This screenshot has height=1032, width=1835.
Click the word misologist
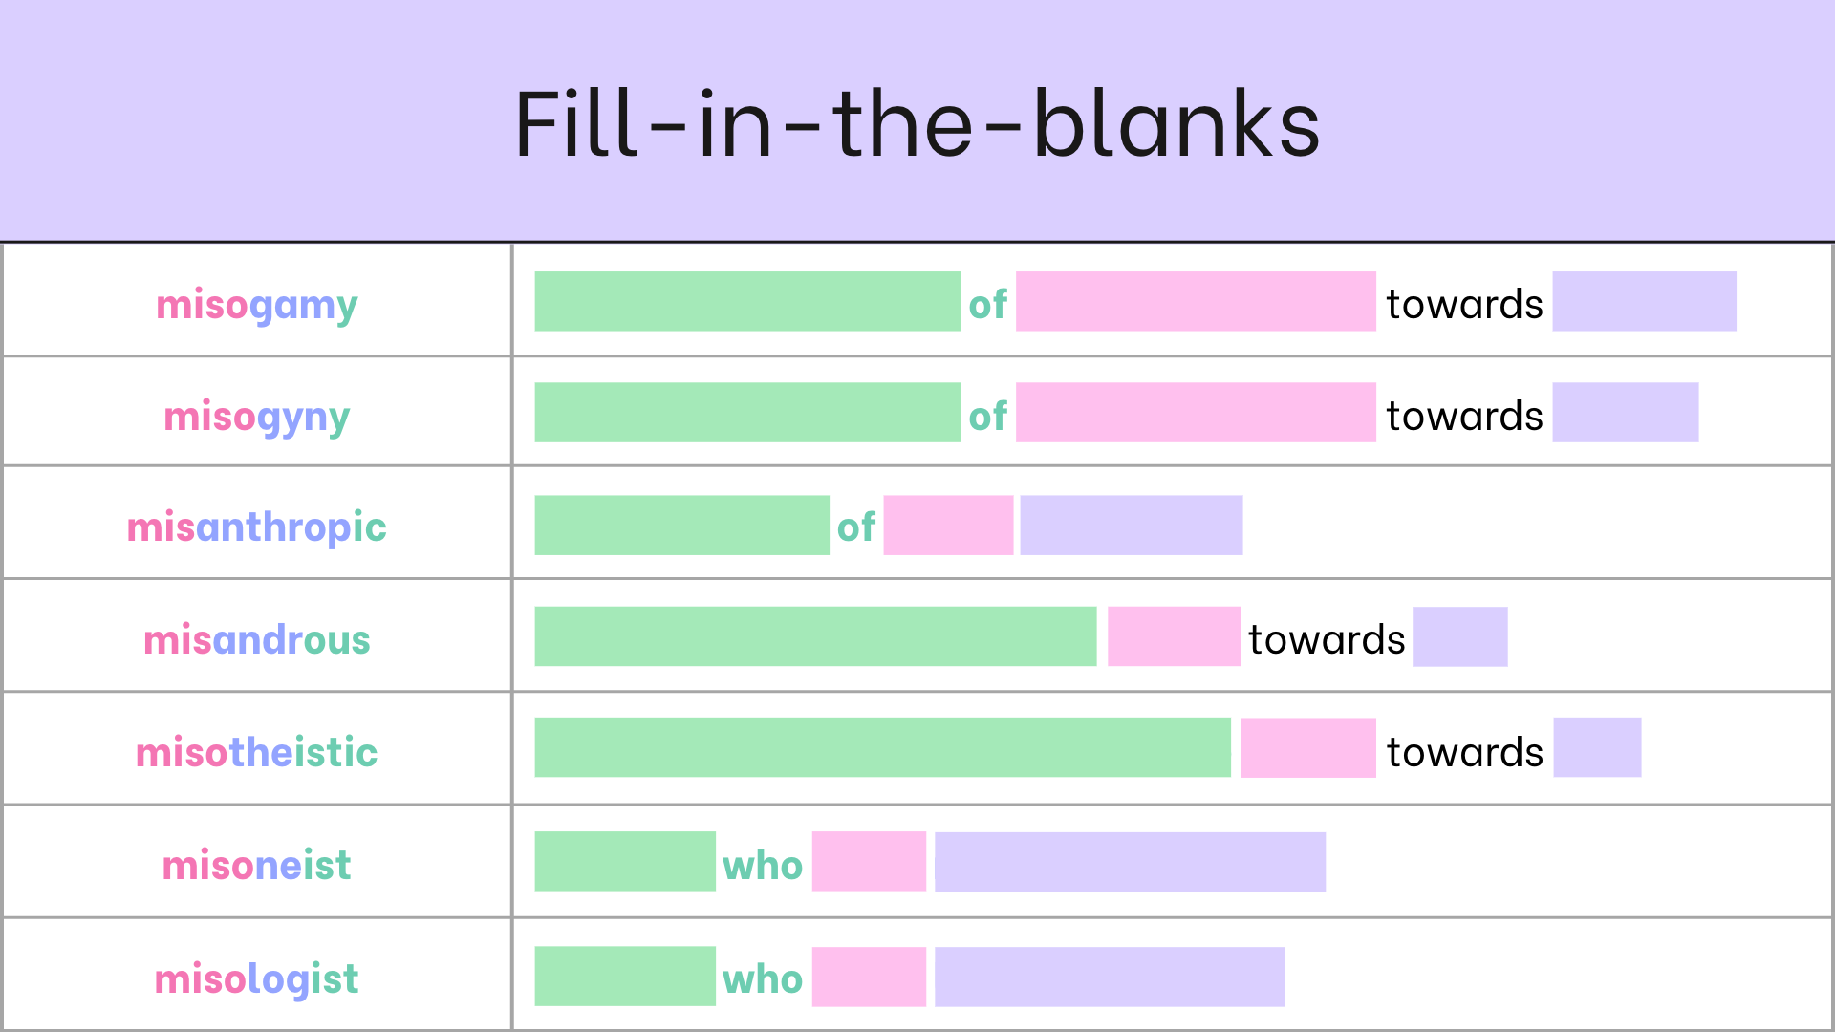pos(256,979)
